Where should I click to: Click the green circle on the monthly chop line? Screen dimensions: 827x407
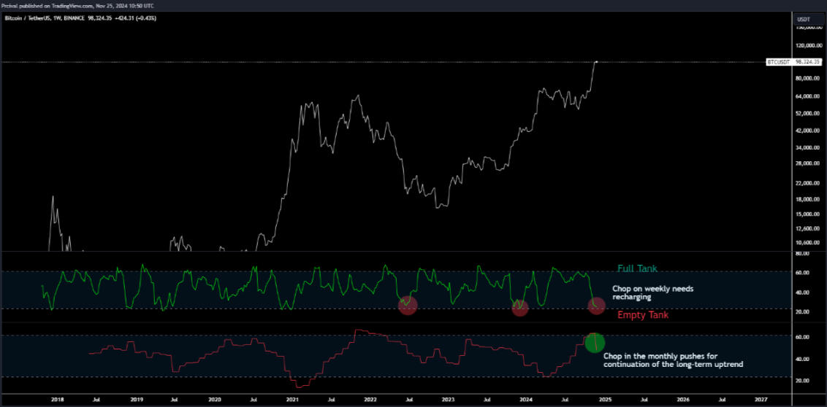tap(595, 343)
